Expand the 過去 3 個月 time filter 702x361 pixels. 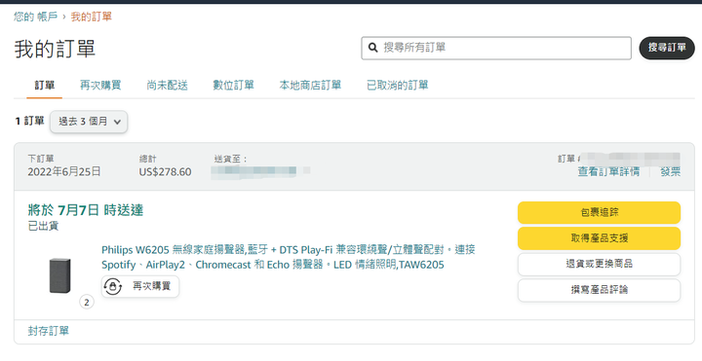(89, 122)
